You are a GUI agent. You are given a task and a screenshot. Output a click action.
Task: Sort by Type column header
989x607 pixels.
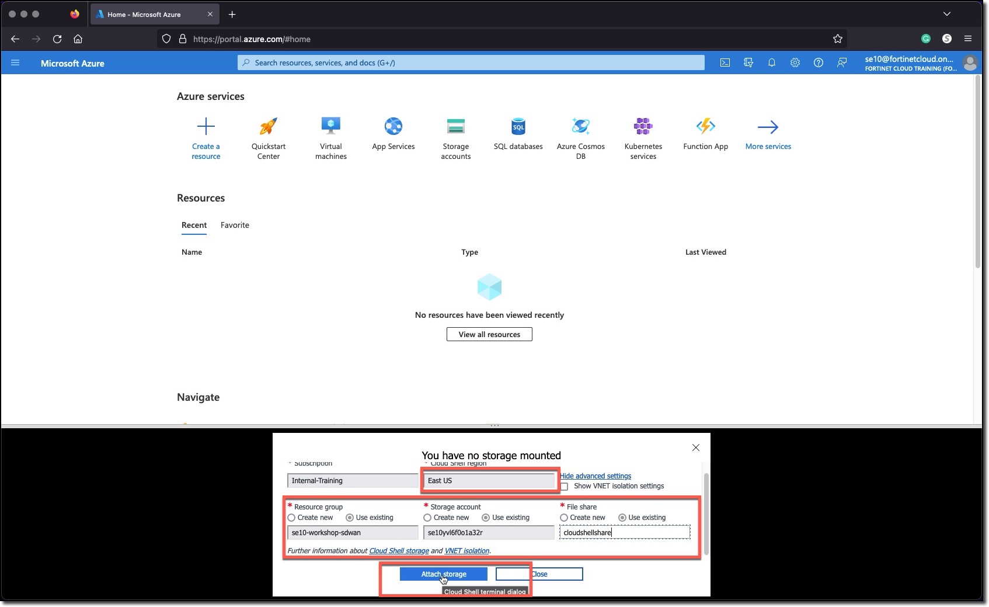[469, 252]
